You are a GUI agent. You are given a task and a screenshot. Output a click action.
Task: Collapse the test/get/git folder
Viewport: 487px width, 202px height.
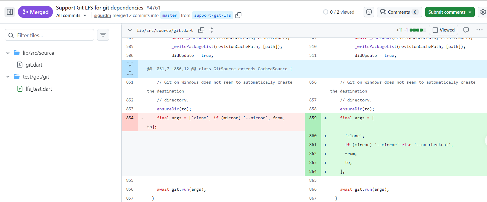click(x=8, y=77)
